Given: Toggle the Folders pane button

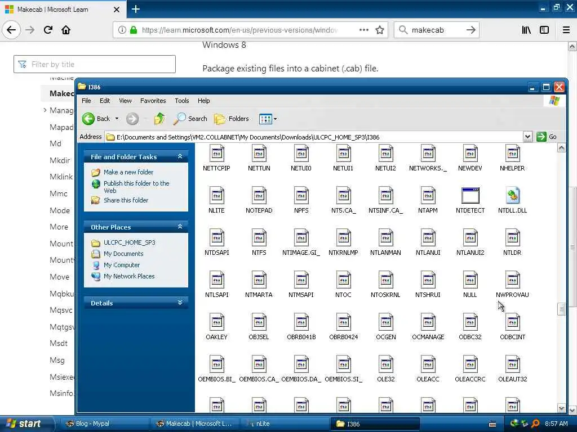Looking at the screenshot, I should (232, 119).
